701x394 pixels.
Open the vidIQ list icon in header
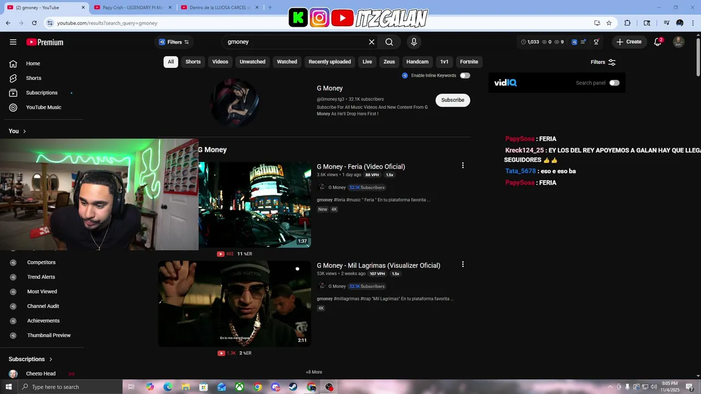583,42
